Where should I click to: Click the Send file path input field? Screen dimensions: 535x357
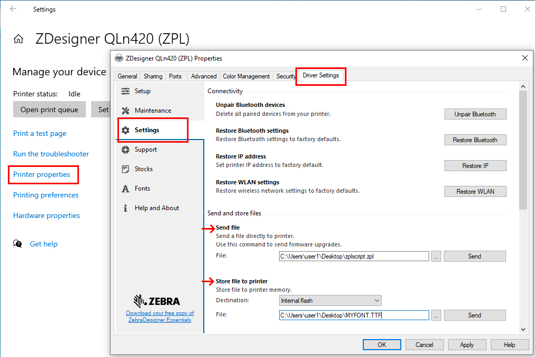point(354,256)
